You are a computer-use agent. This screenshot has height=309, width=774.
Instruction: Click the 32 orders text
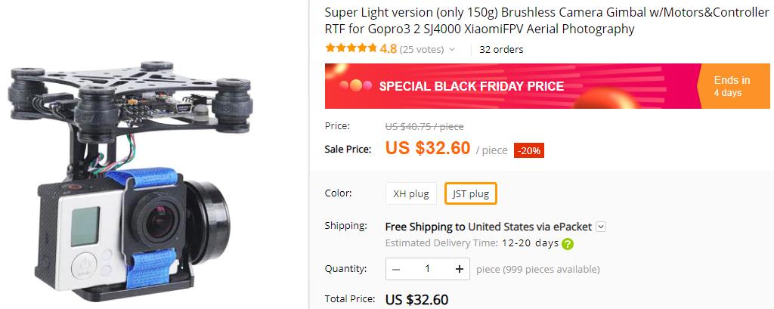501,50
